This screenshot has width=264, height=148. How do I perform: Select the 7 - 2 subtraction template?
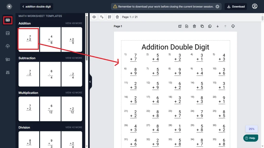coord(29,74)
